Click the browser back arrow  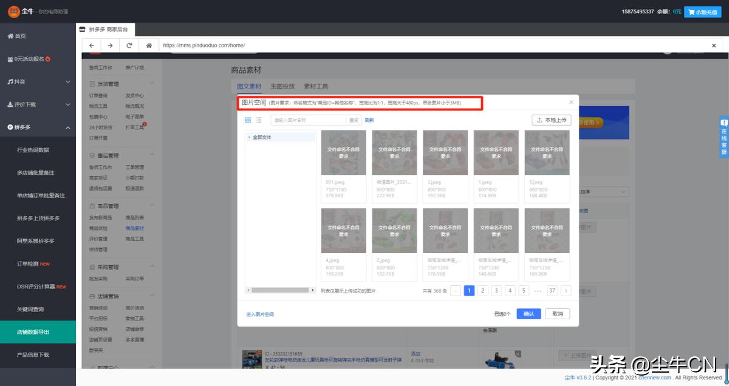91,46
